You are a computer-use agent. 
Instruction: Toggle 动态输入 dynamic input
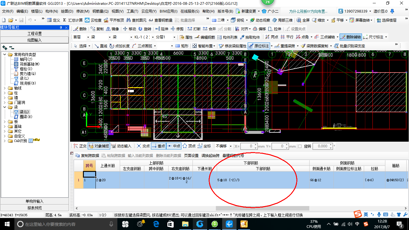point(121,146)
